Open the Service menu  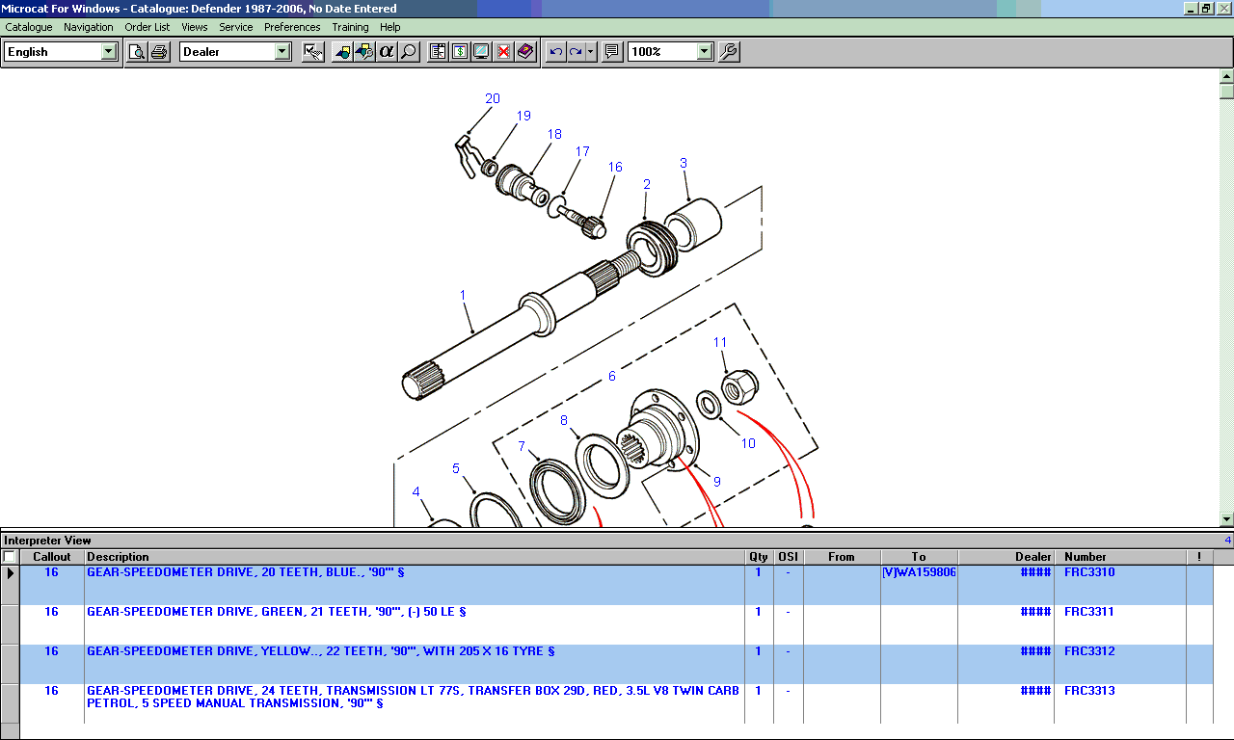pyautogui.click(x=236, y=27)
